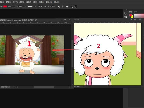
Task: Open the 选择(S) menu
Action: pyautogui.click(x=22, y=2)
